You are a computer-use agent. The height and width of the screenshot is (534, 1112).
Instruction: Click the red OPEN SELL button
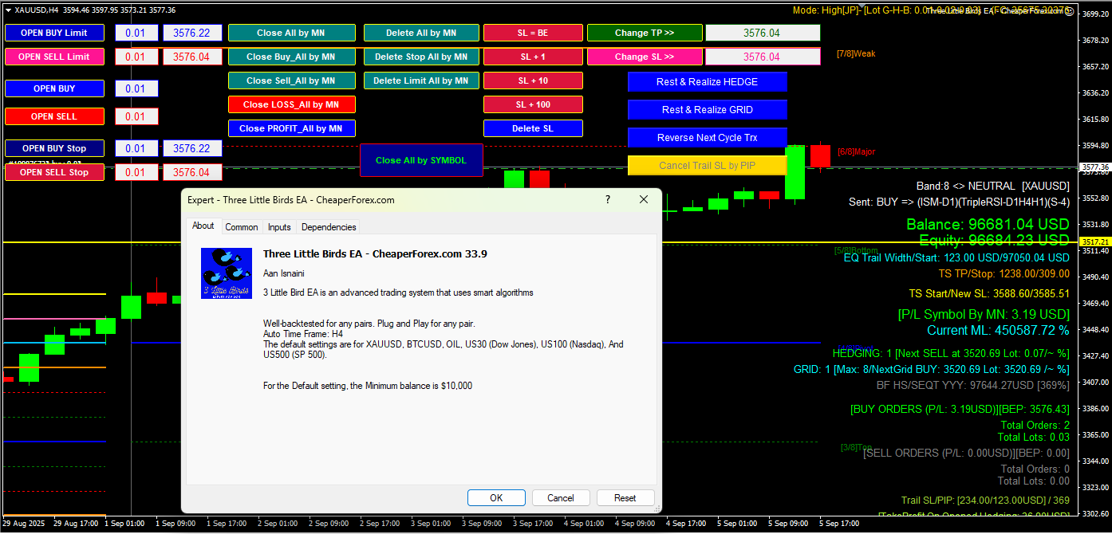[x=54, y=116]
